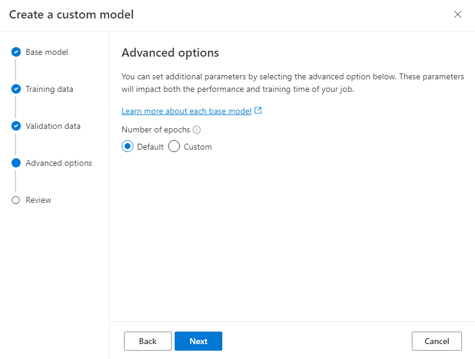Click the external link icon beside Learn more

(258, 111)
